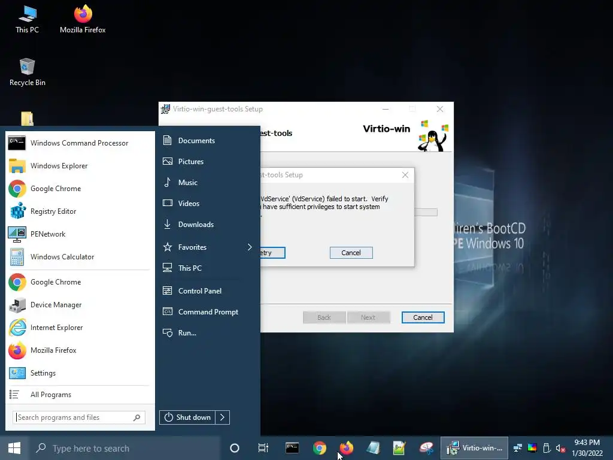Open Google Chrome above Device Manager

coord(80,282)
